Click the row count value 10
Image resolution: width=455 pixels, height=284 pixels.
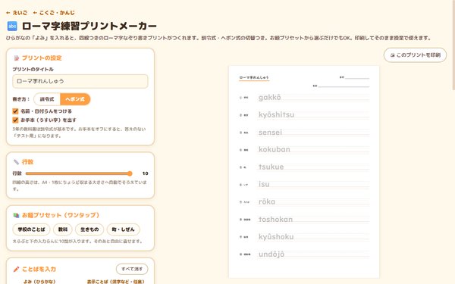click(x=145, y=173)
